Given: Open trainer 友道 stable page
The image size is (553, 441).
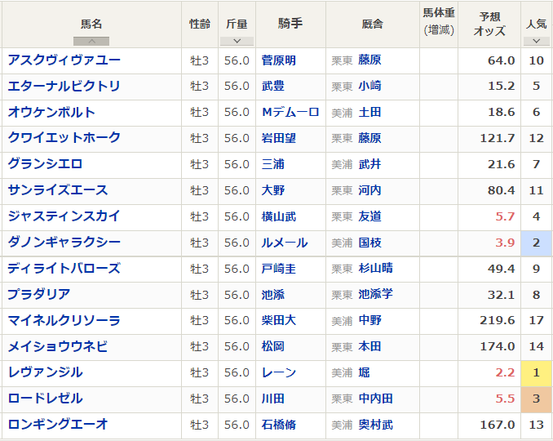Looking at the screenshot, I should (x=370, y=216).
